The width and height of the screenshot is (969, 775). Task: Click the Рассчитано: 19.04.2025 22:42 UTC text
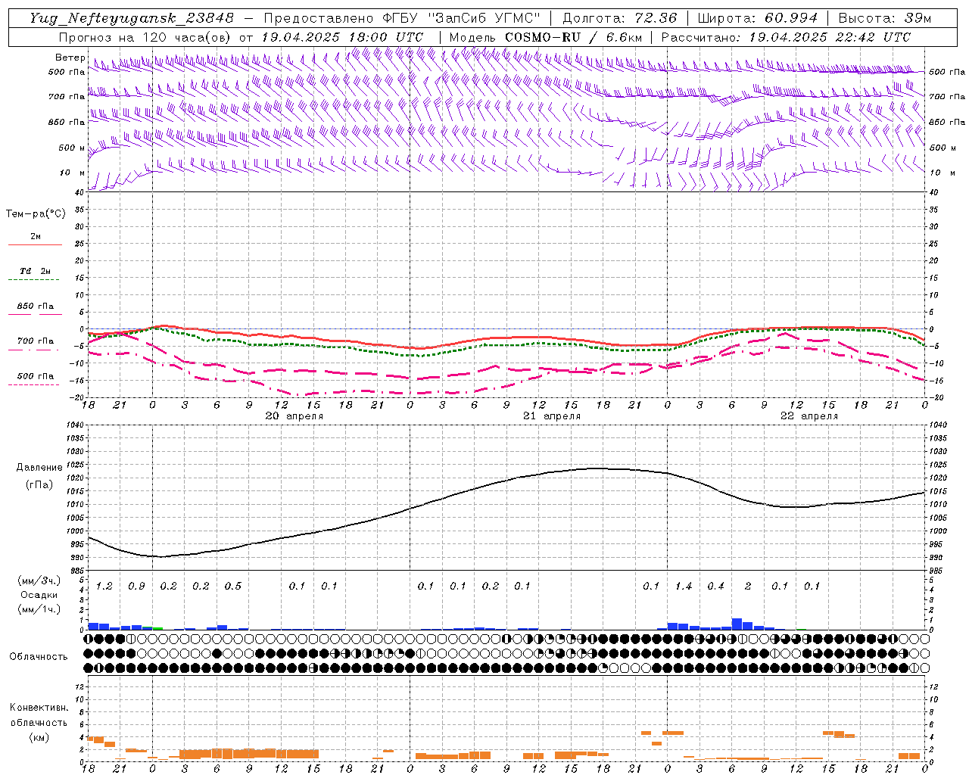786,37
